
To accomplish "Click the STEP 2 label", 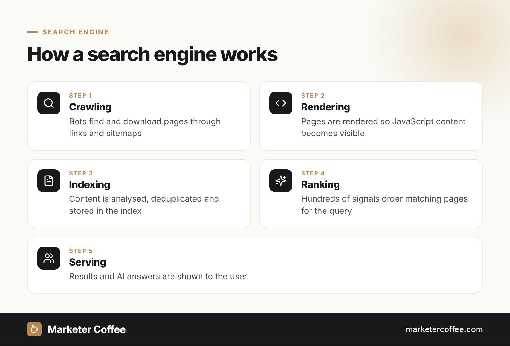I will pyautogui.click(x=313, y=96).
